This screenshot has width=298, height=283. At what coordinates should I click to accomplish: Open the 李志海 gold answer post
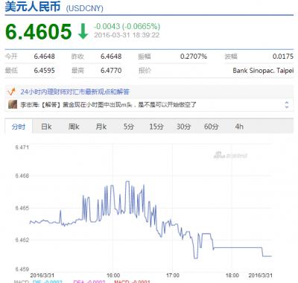pyautogui.click(x=108, y=104)
